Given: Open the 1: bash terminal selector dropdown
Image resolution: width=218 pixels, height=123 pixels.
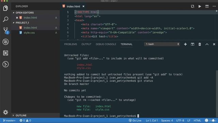Looking at the screenshot, I should click(x=162, y=44).
